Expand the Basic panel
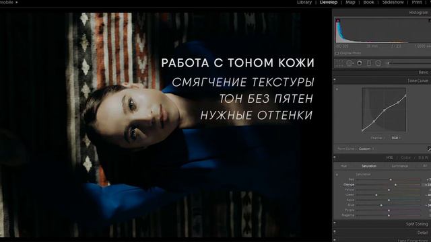The image size is (431, 242). (x=423, y=72)
